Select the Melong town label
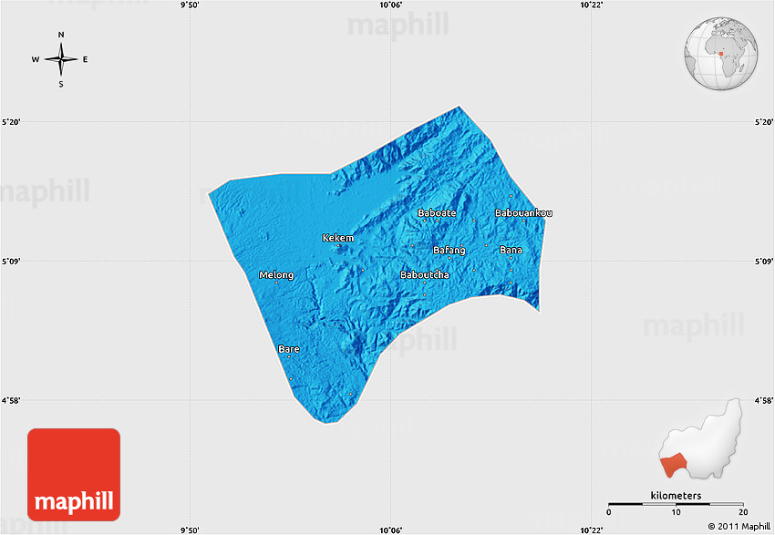 coord(276,275)
